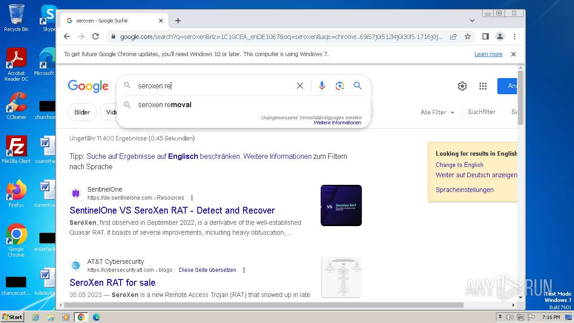Dismiss the Chrome update notice bar

(513, 54)
